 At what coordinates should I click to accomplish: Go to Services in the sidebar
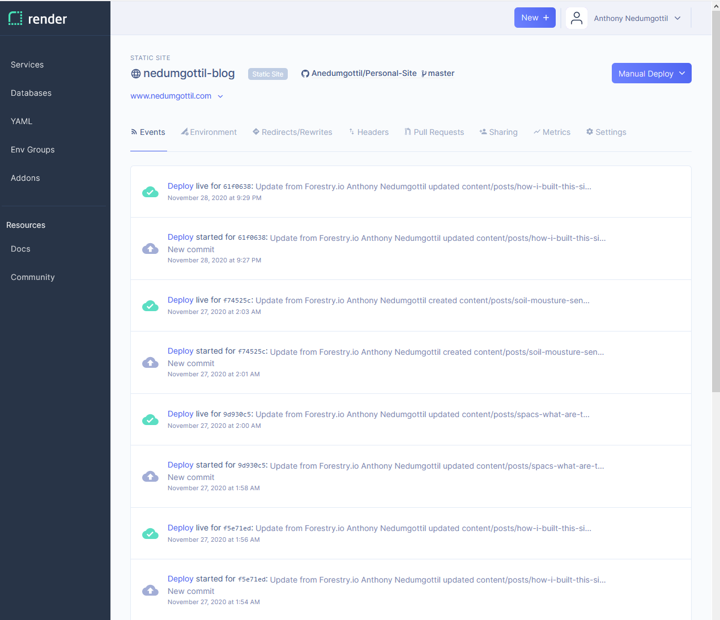pos(27,65)
